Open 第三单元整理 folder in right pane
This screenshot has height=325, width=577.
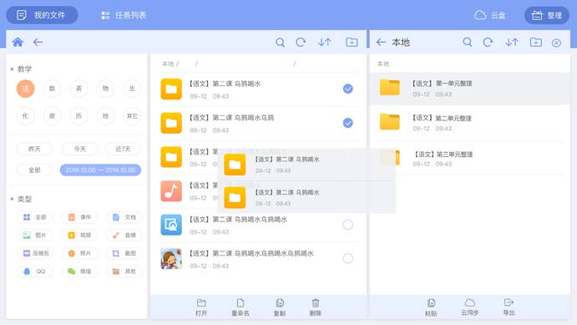point(470,158)
